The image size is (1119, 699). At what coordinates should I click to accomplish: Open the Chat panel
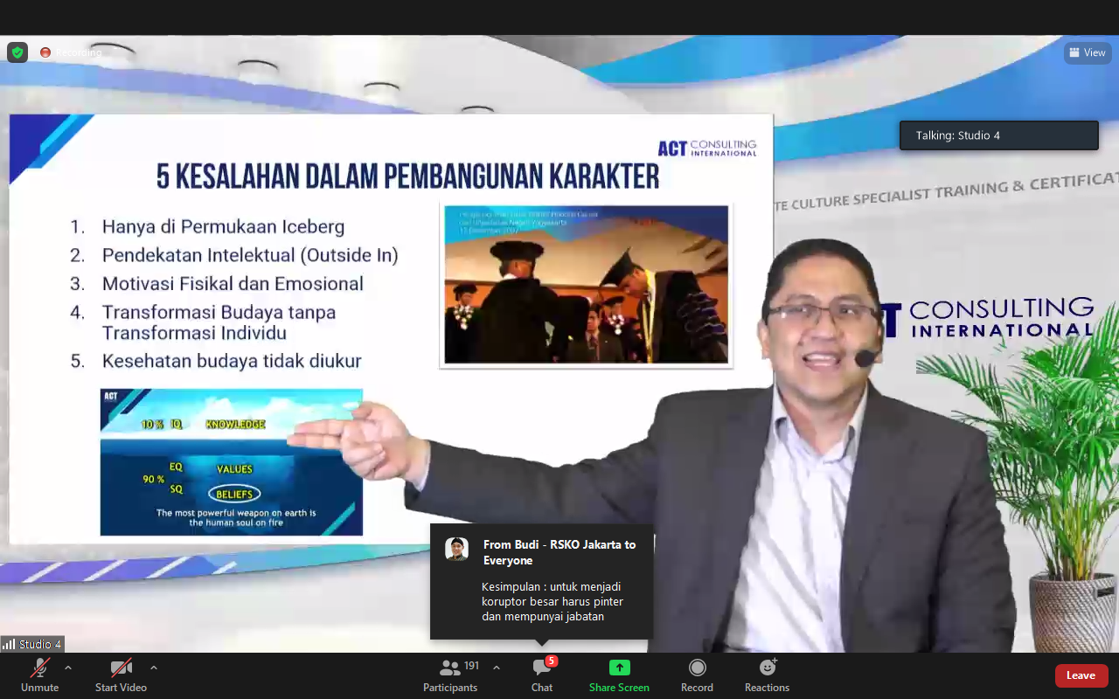(x=542, y=675)
